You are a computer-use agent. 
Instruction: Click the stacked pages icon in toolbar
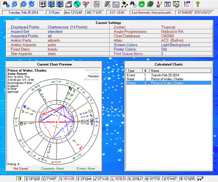click(x=68, y=4)
